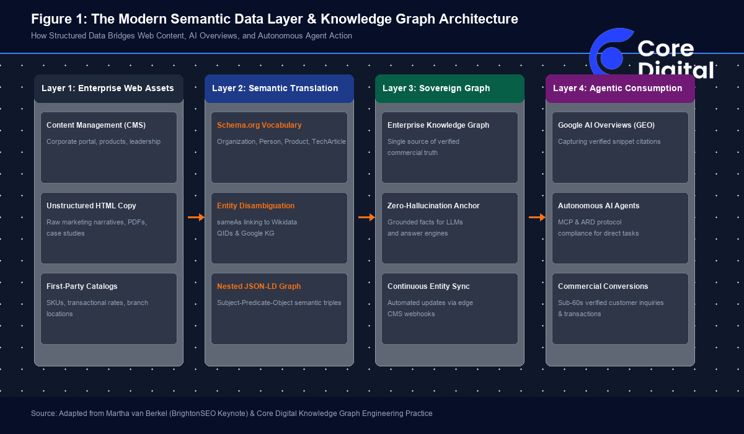Select the Layer 1: Enterprise Web Assets header
Screen dimensions: 744x434
click(108, 89)
